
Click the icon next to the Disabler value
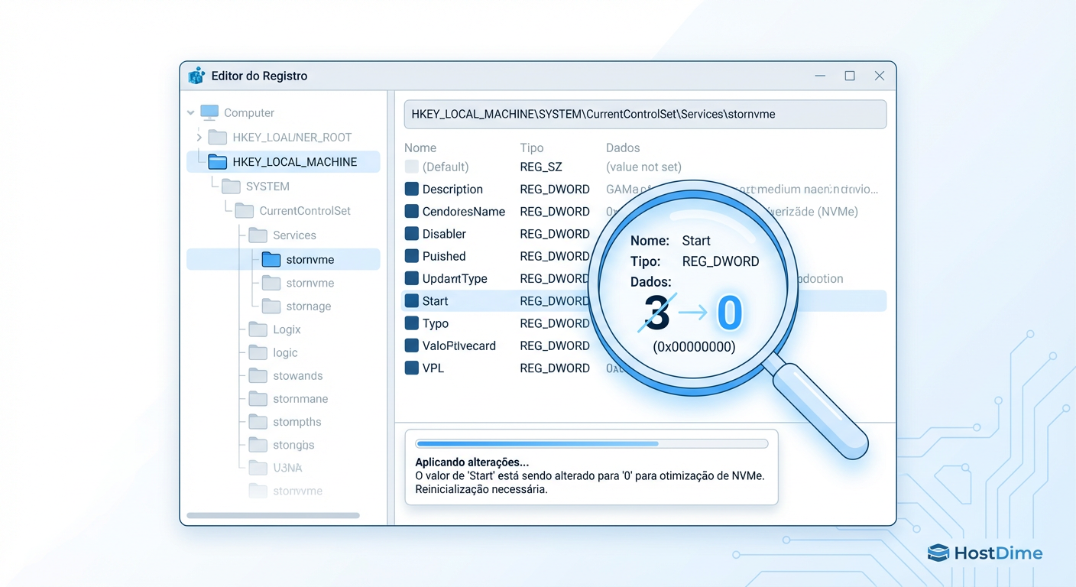[410, 233]
